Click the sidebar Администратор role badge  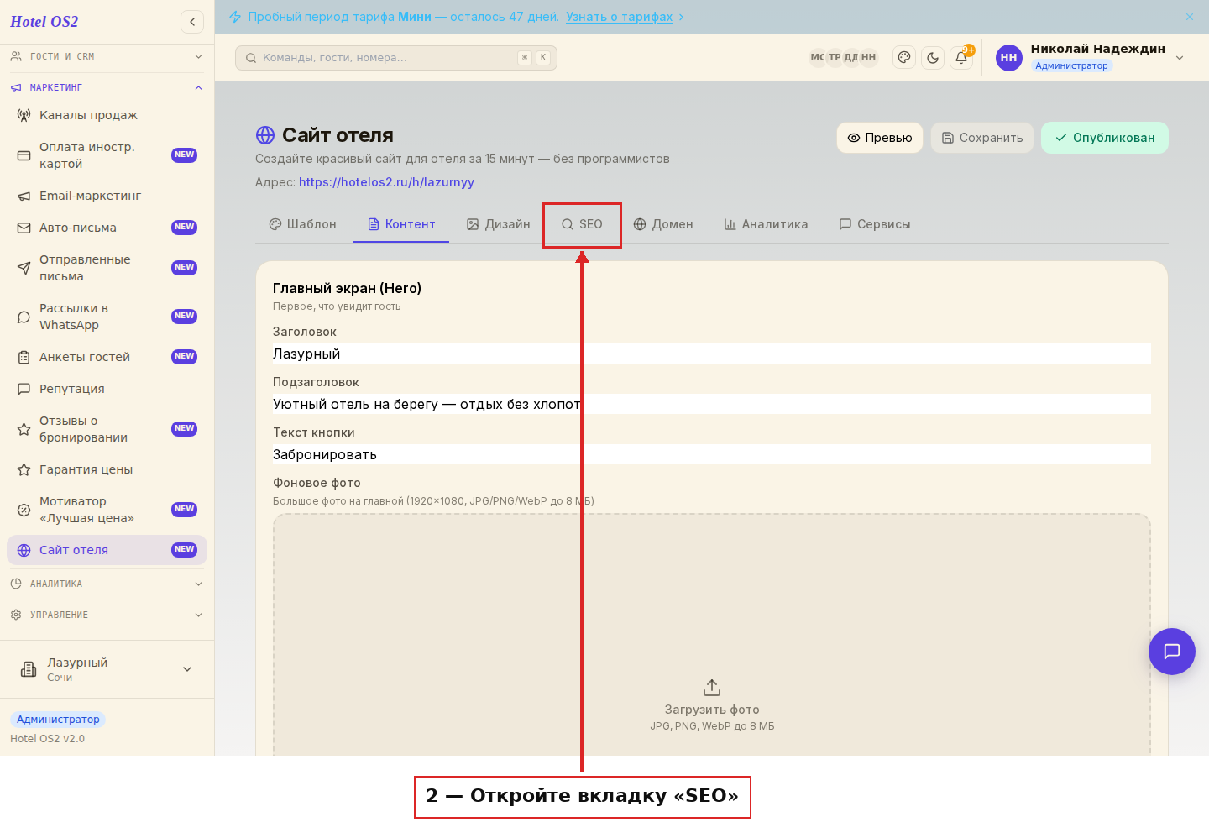[x=58, y=719]
